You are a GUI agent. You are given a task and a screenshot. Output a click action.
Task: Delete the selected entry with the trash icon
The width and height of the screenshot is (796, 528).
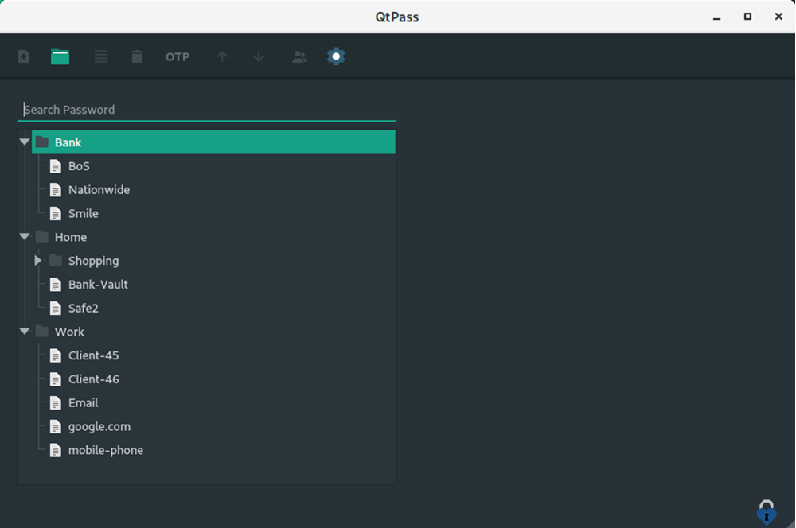137,56
